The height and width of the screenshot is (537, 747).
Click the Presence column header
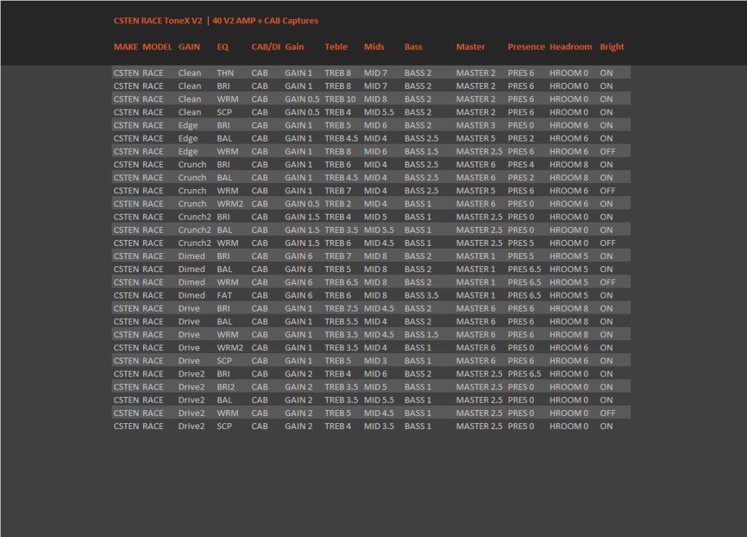[526, 47]
